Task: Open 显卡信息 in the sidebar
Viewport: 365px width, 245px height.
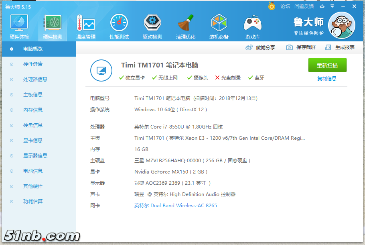Action: tap(33, 141)
